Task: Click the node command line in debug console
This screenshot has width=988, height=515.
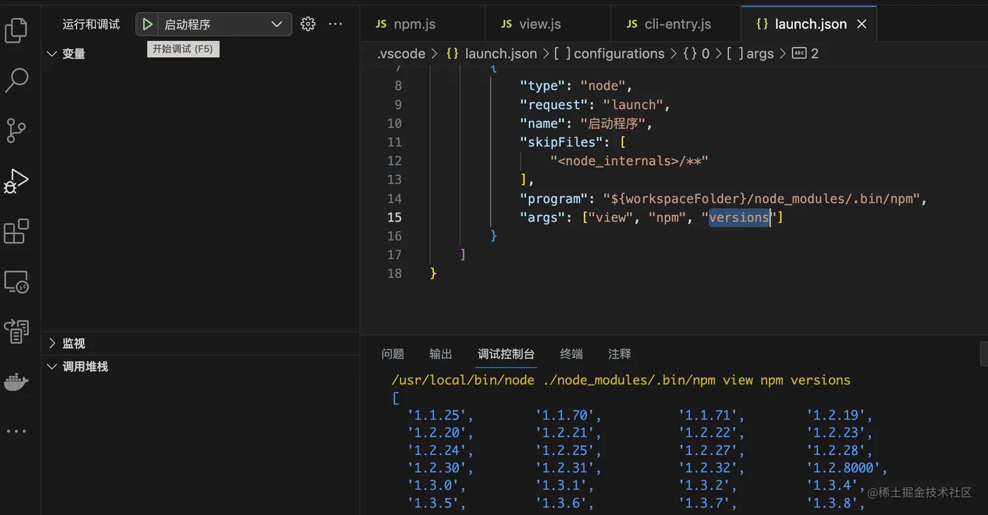Action: (621, 380)
